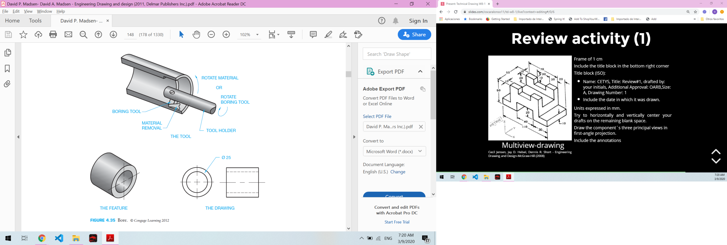Image resolution: width=727 pixels, height=245 pixels.
Task: Go to next slide down chevron
Action: pos(716,161)
